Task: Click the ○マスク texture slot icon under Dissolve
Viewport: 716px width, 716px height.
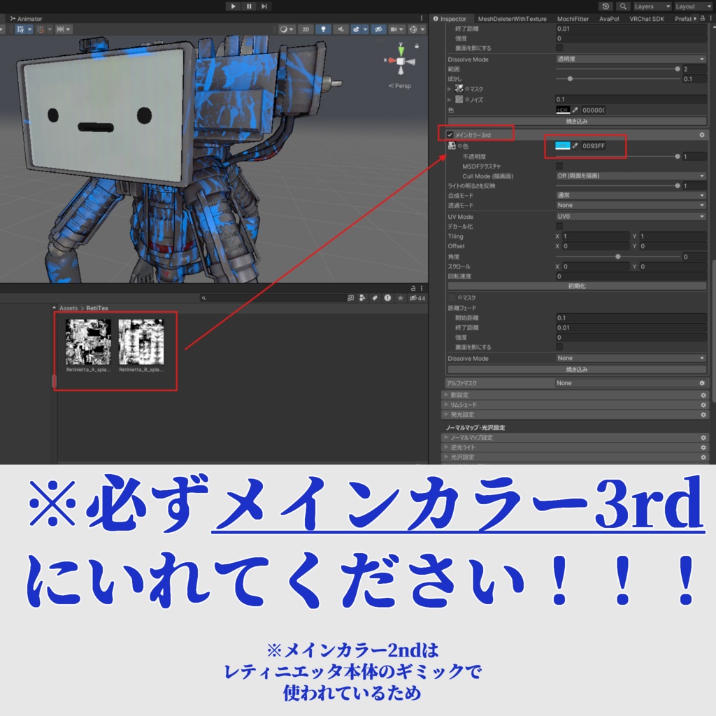Action: [459, 89]
